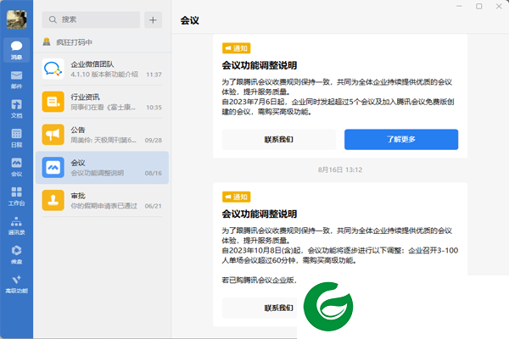Click the 08/16 date on 会议
The width and height of the screenshot is (509, 339).
click(154, 173)
